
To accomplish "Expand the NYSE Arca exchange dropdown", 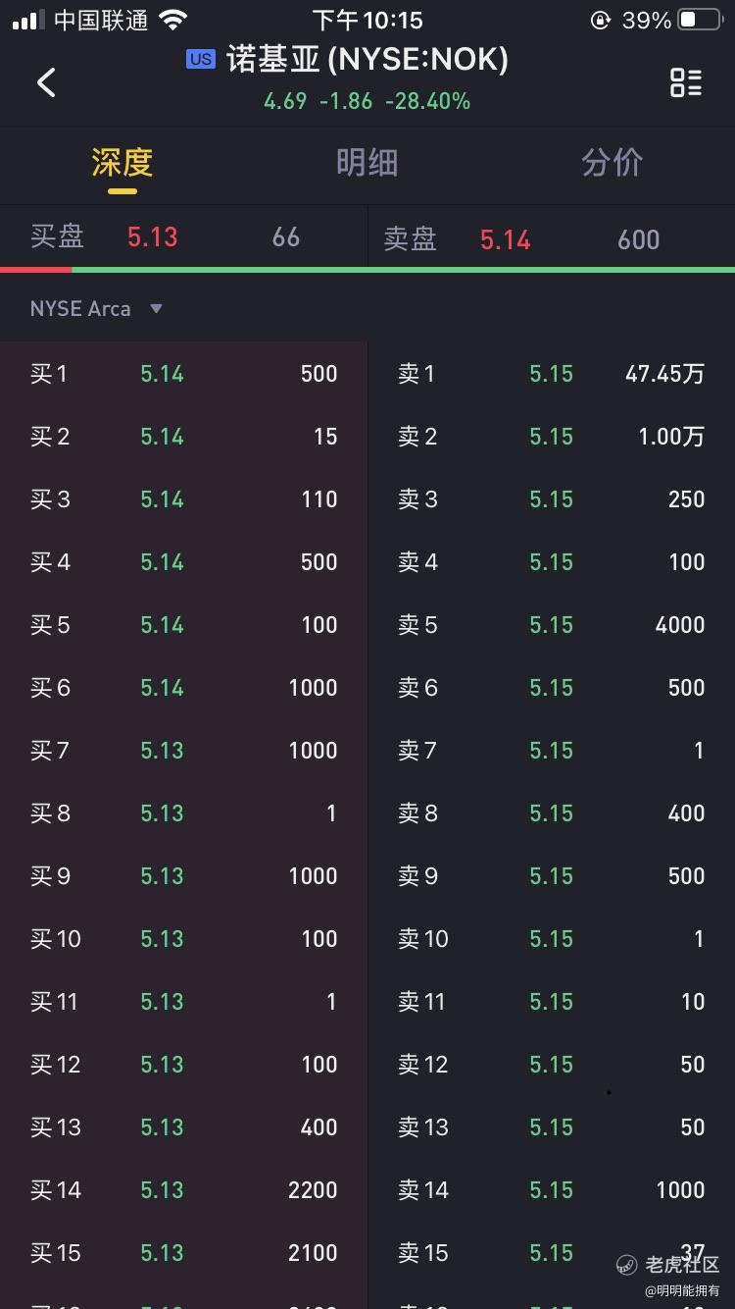I will pos(80,309).
